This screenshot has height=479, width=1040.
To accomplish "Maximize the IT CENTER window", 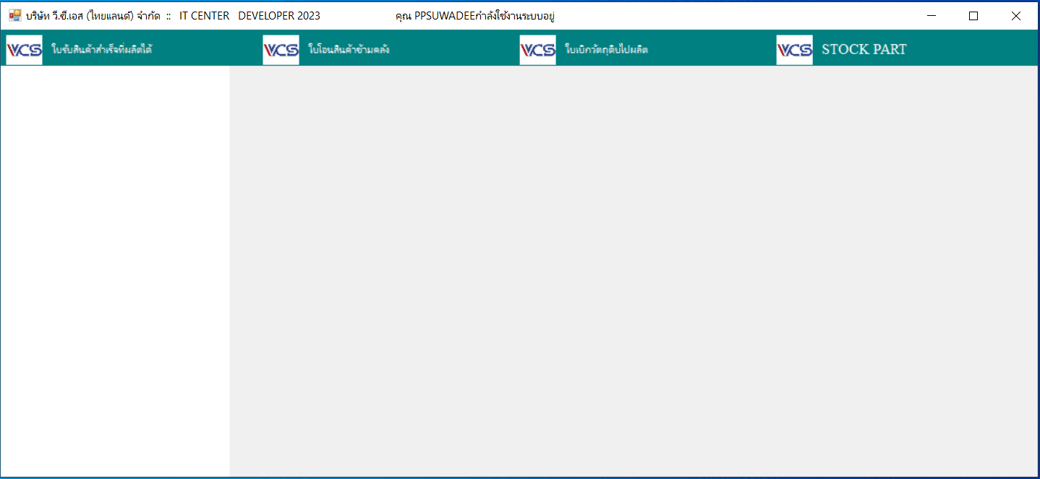I will click(x=973, y=16).
